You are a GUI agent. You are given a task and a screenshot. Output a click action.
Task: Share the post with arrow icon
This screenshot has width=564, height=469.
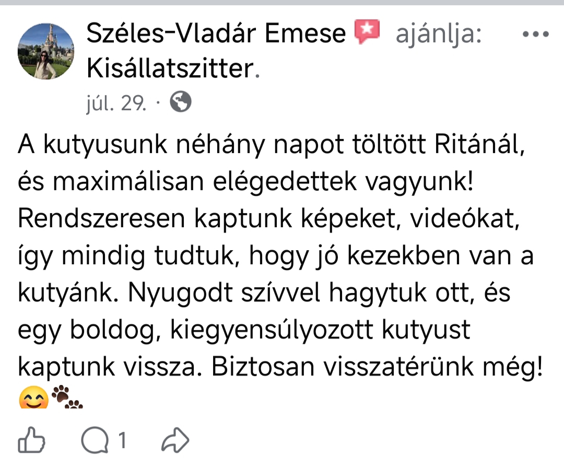[x=174, y=441]
